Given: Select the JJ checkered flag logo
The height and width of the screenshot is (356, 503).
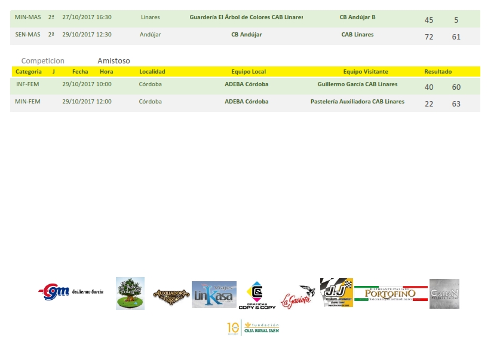Looking at the screenshot, I should tap(336, 293).
